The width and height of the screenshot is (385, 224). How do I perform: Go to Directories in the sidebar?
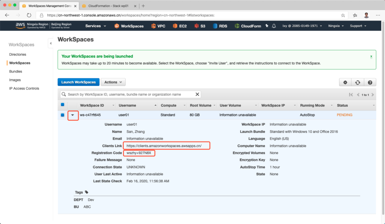(18, 54)
